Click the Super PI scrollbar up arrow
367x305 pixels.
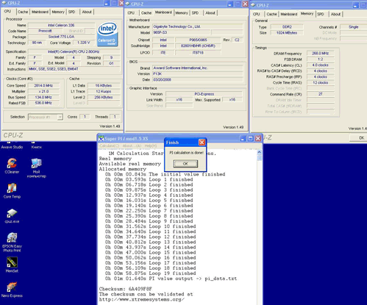(x=260, y=152)
